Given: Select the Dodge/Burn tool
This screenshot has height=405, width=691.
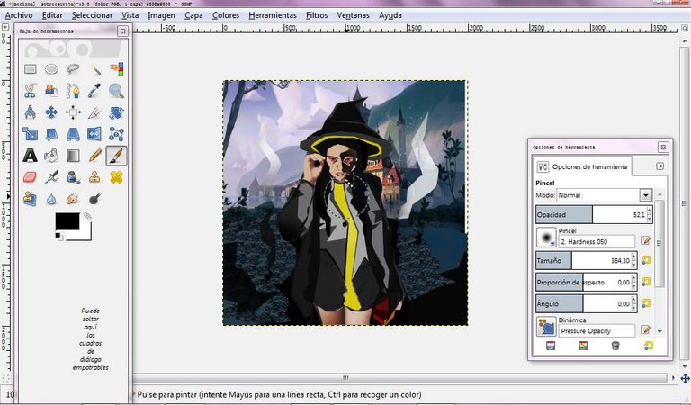Looking at the screenshot, I should point(94,199).
